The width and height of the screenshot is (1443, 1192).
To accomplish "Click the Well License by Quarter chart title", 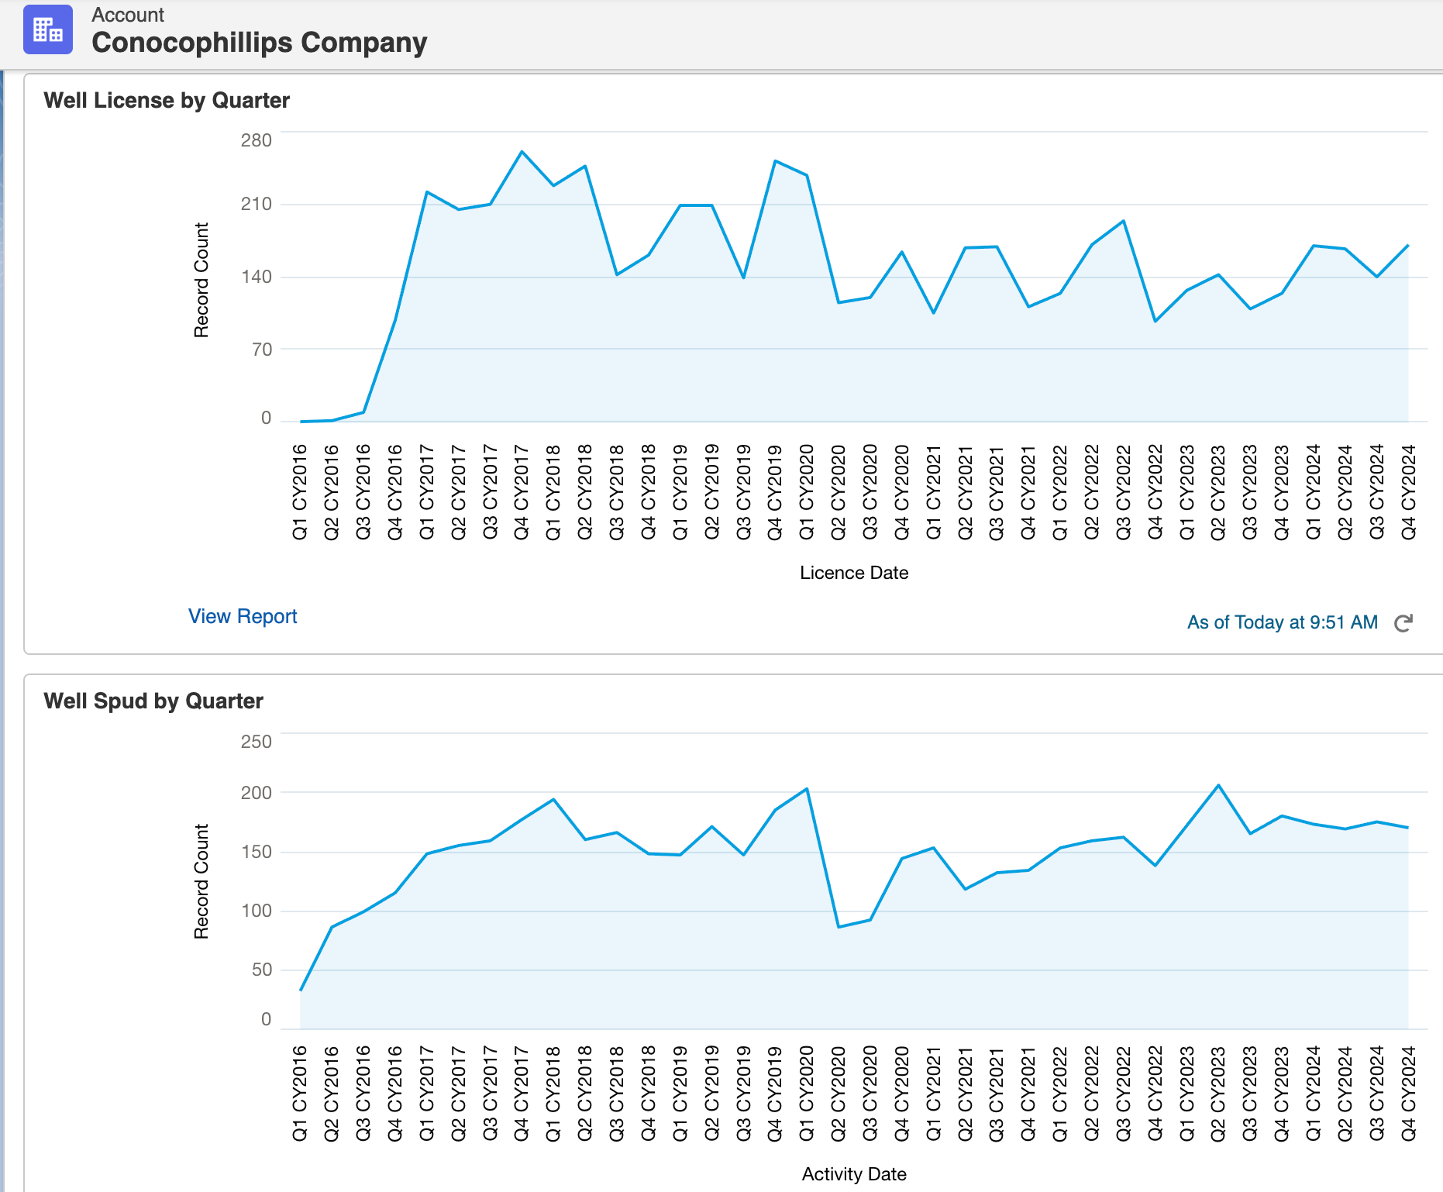I will [167, 100].
